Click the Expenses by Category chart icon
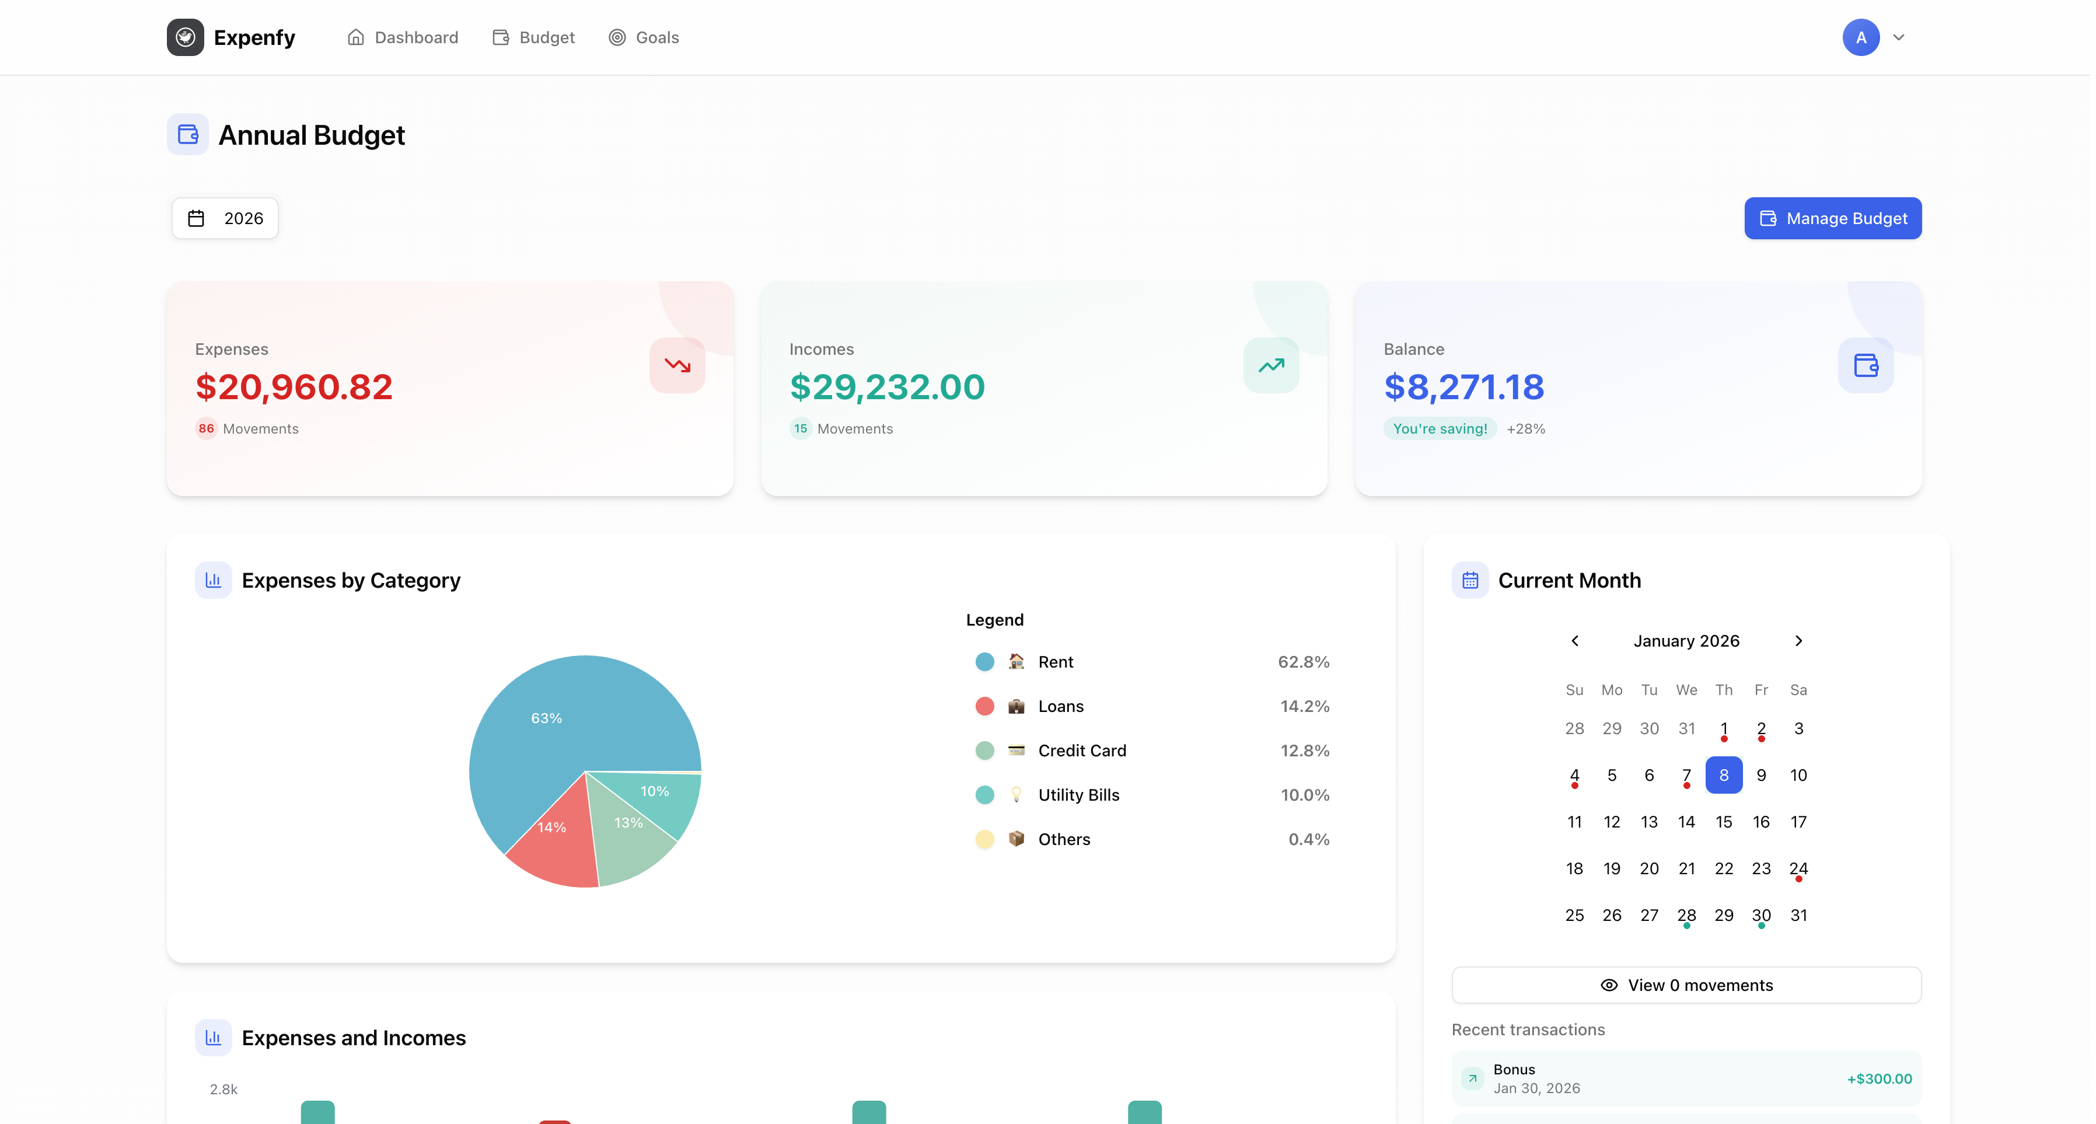2096x1124 pixels. [x=213, y=580]
